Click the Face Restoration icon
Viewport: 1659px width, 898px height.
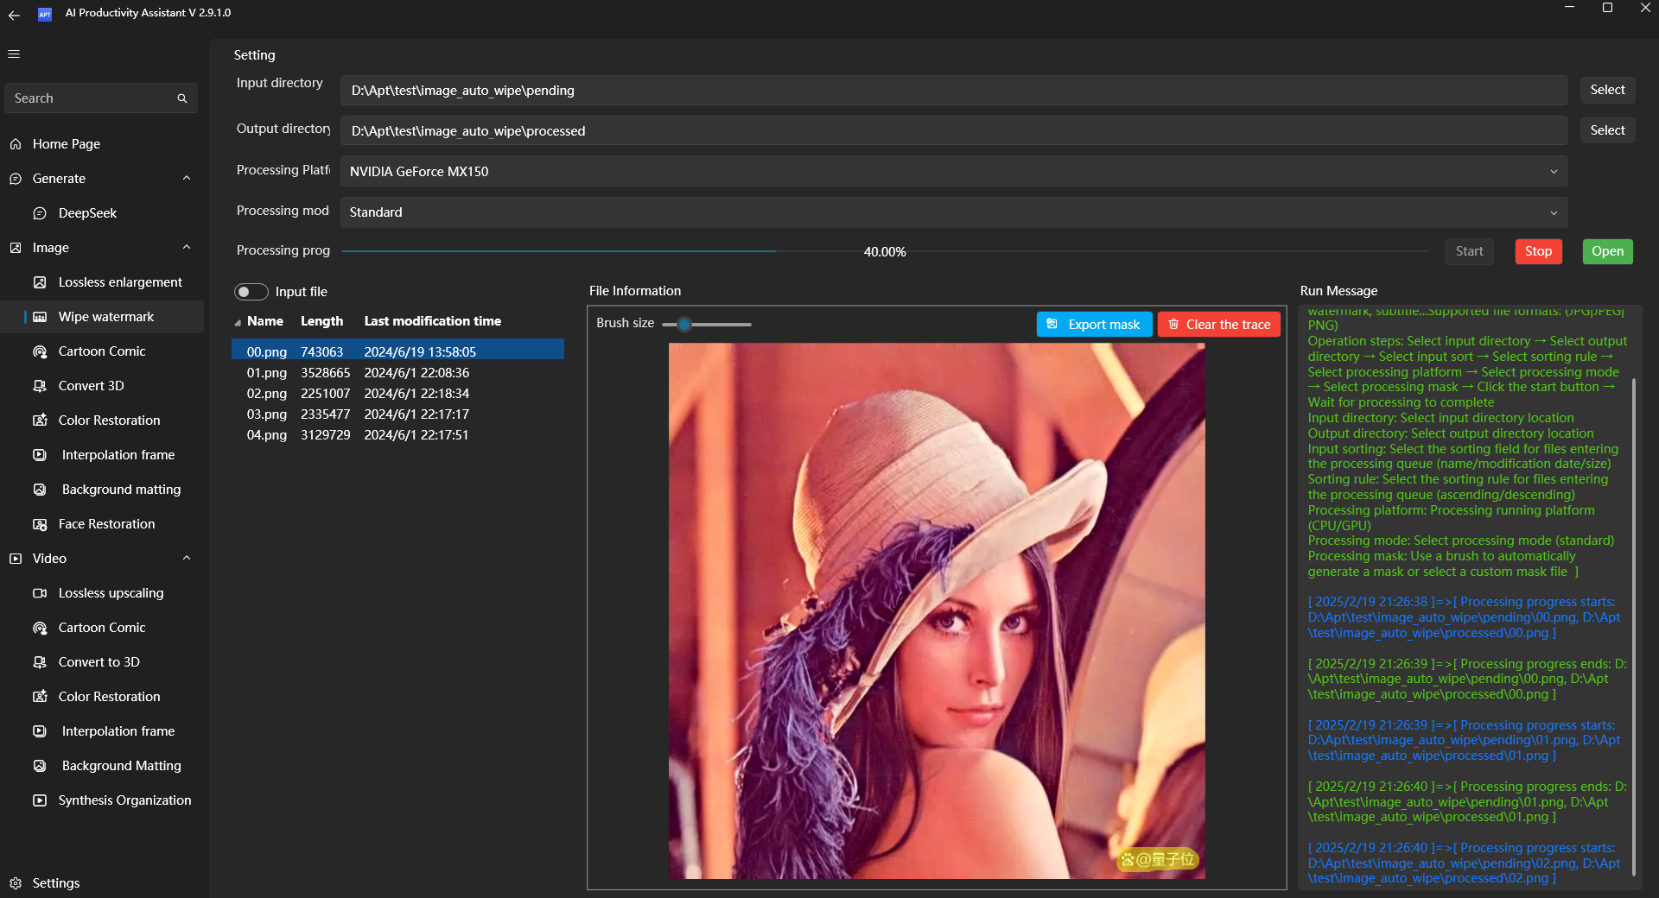pos(40,524)
